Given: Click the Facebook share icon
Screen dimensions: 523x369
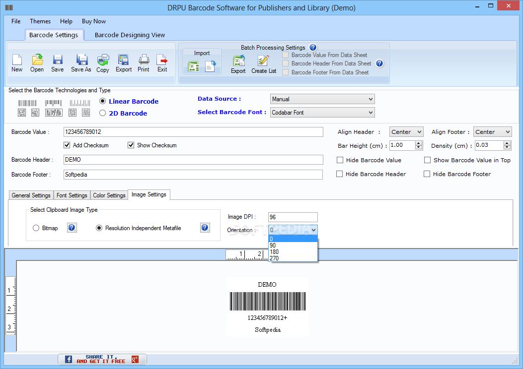Looking at the screenshot, I should click(x=69, y=360).
